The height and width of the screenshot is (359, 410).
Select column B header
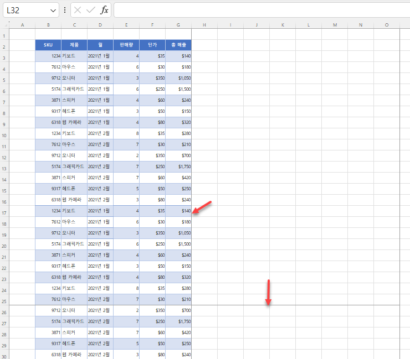[x=48, y=25]
